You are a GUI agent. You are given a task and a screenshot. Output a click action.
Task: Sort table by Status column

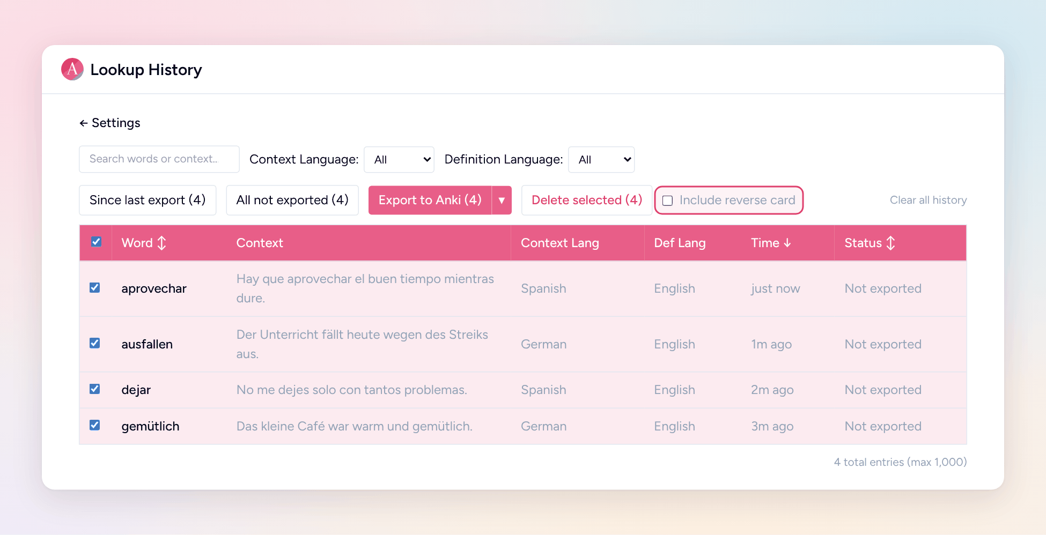(870, 243)
